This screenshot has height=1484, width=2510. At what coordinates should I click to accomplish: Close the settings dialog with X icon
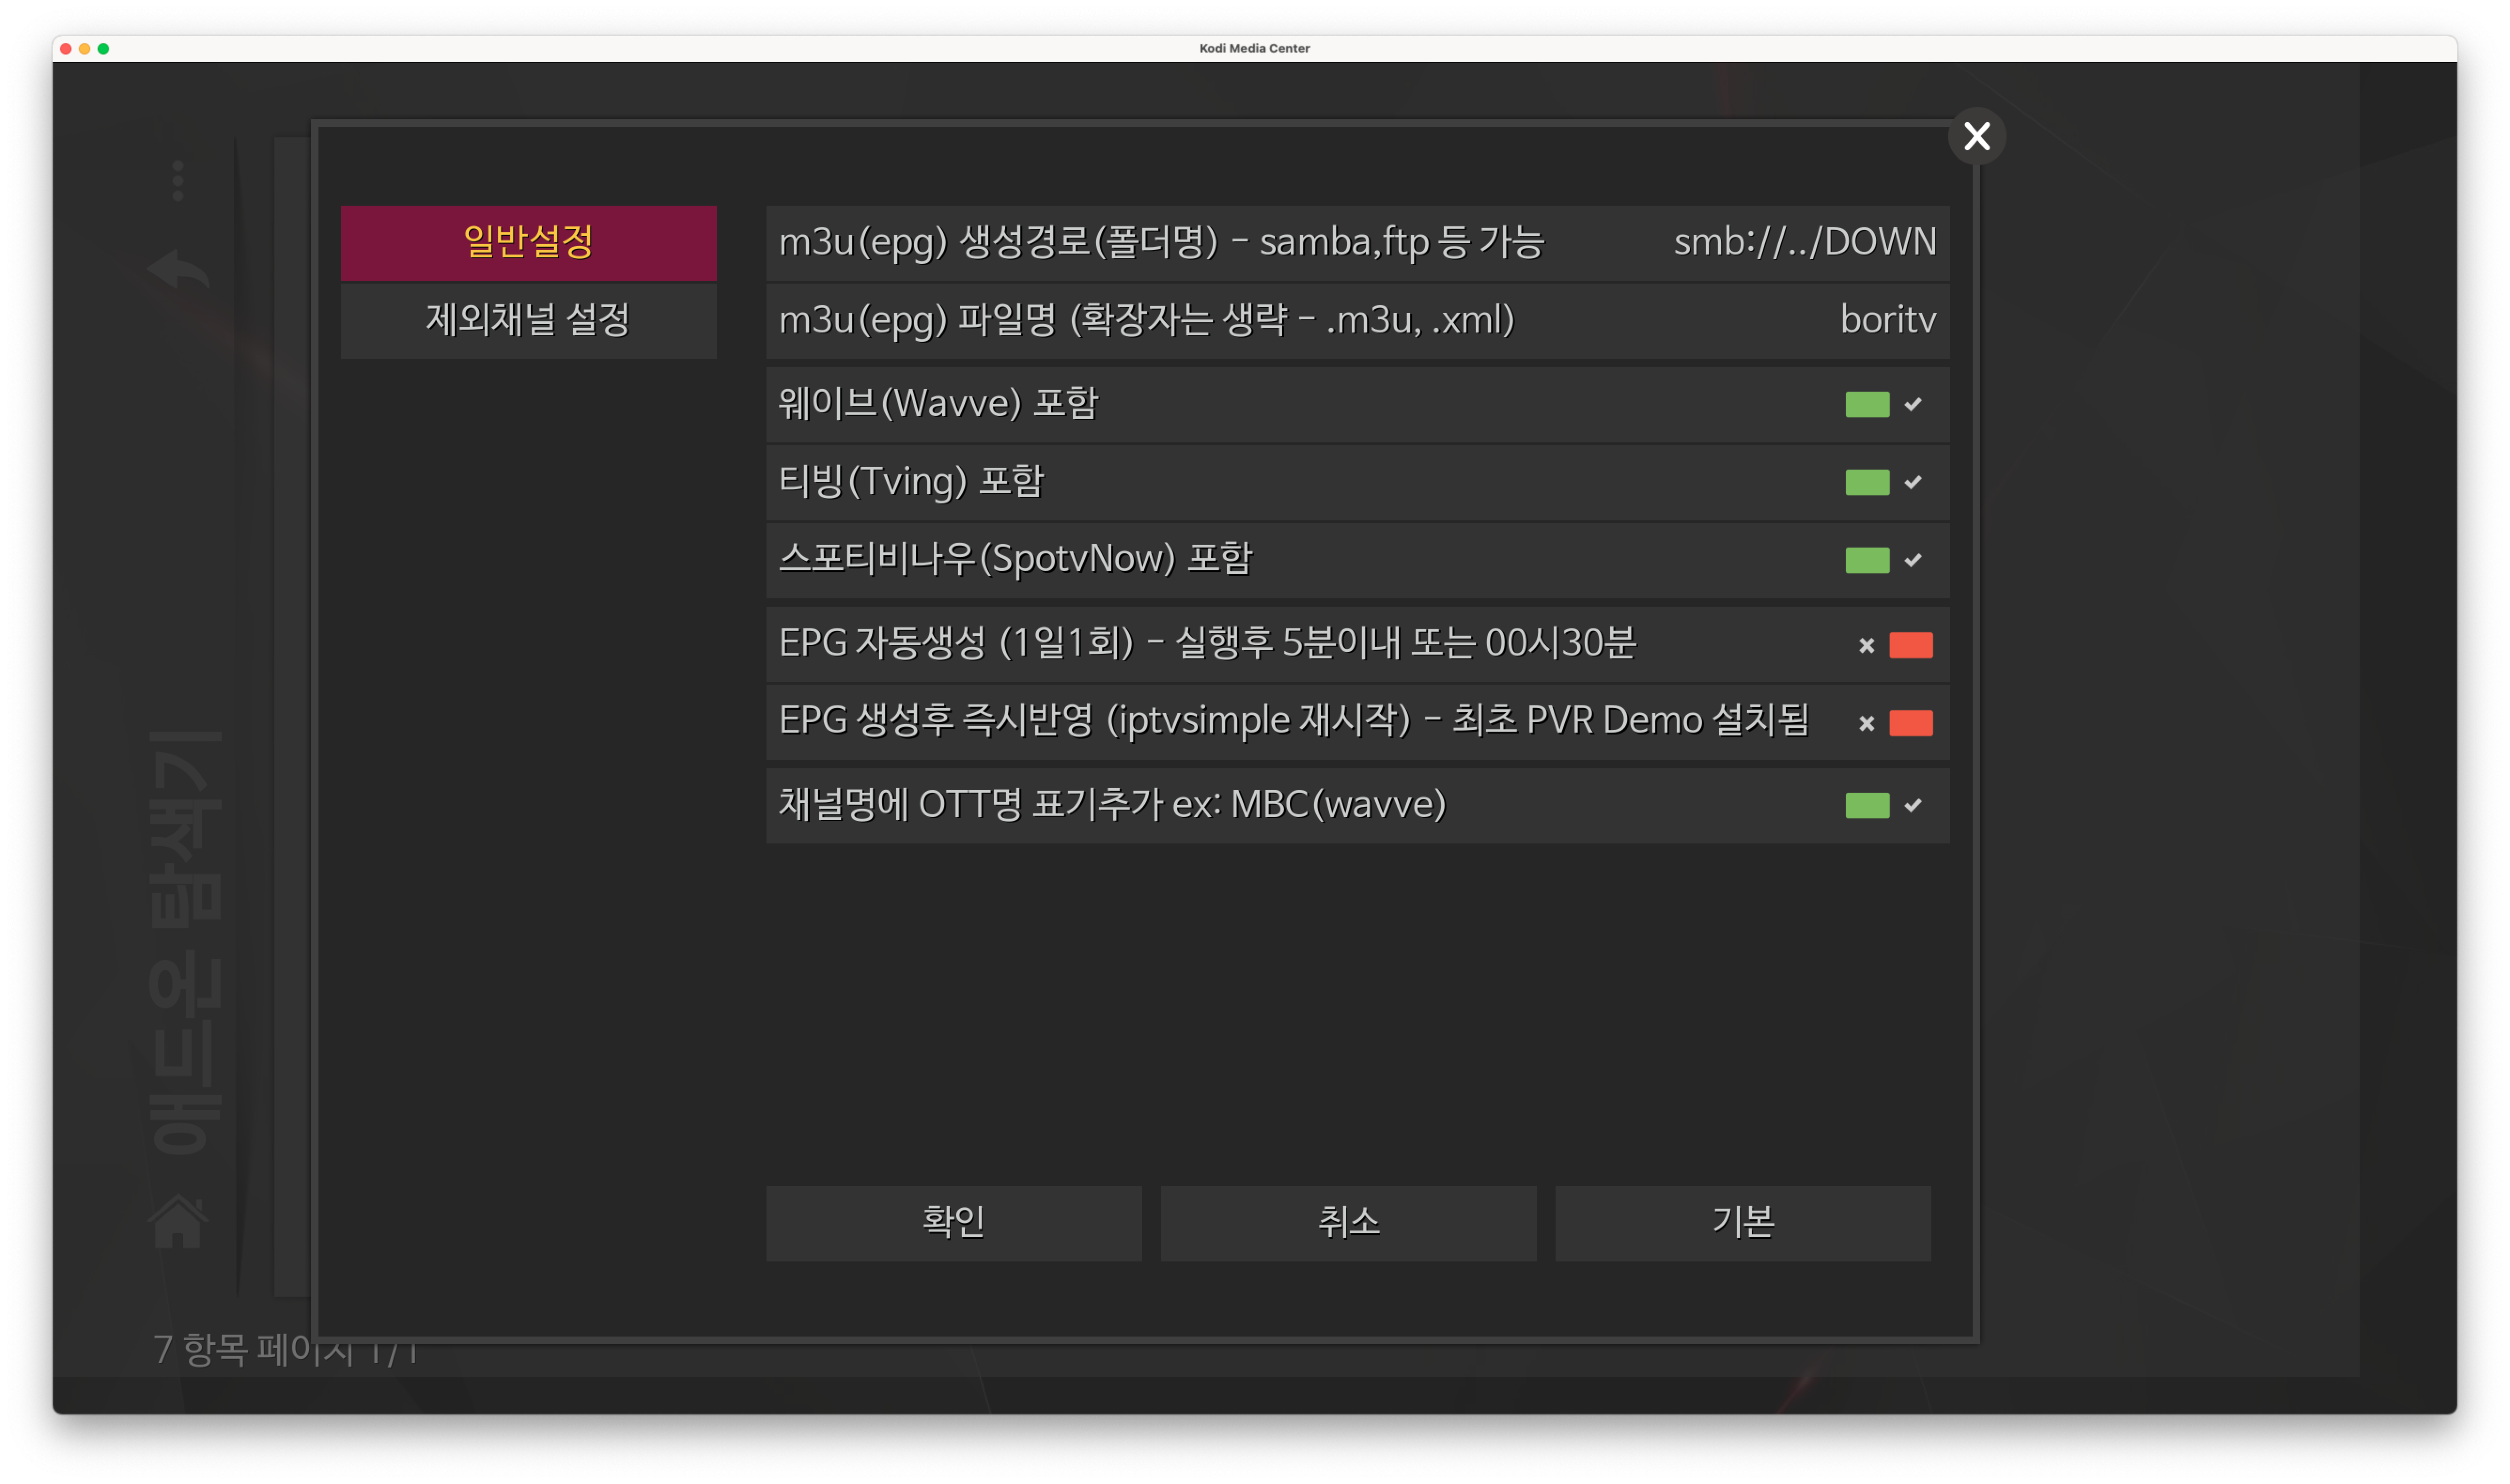(1976, 136)
